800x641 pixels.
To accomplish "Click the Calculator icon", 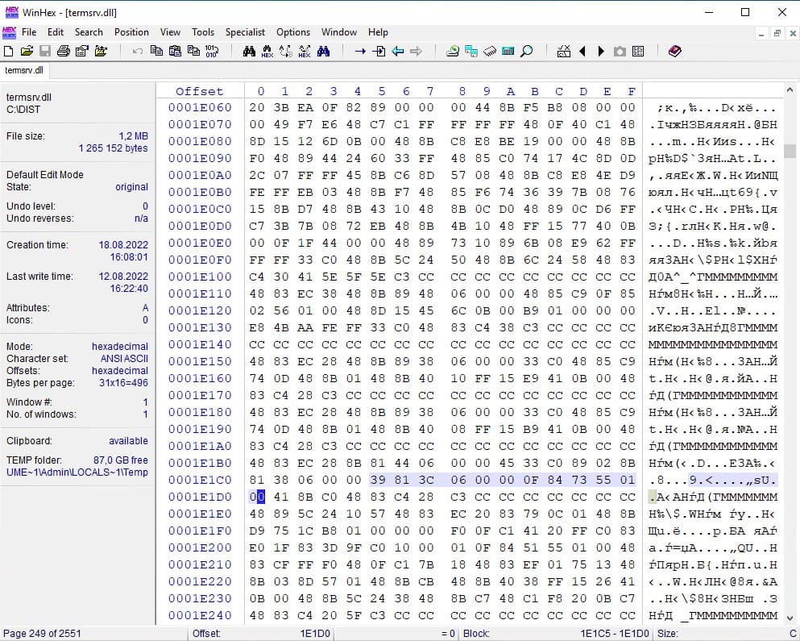I will coord(508,51).
